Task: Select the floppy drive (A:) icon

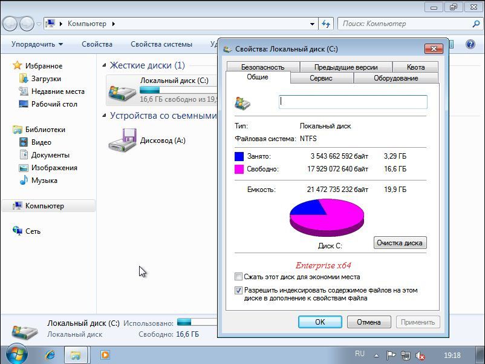Action: coord(123,141)
